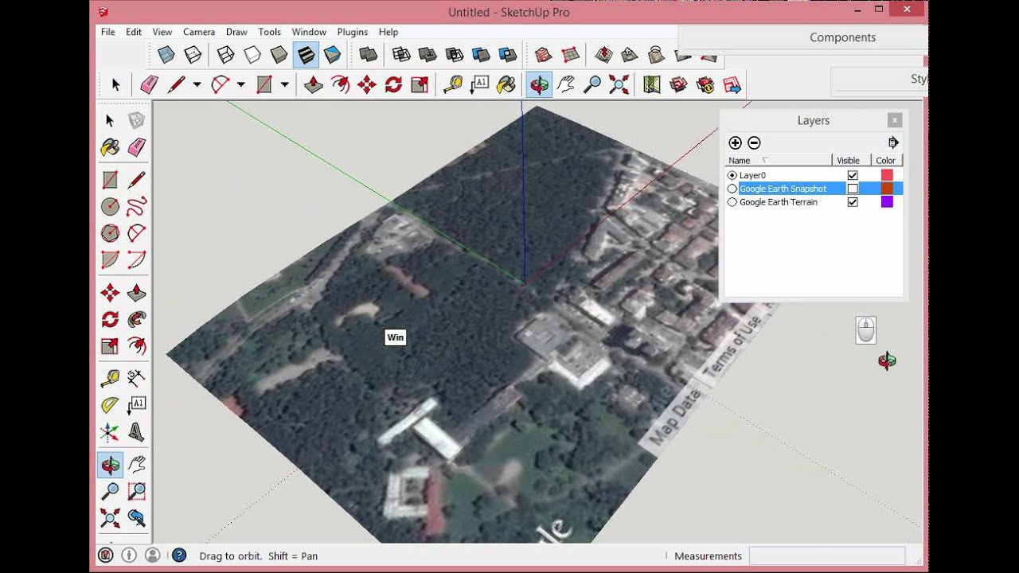
Task: Click the Visible column header
Action: 851,160
